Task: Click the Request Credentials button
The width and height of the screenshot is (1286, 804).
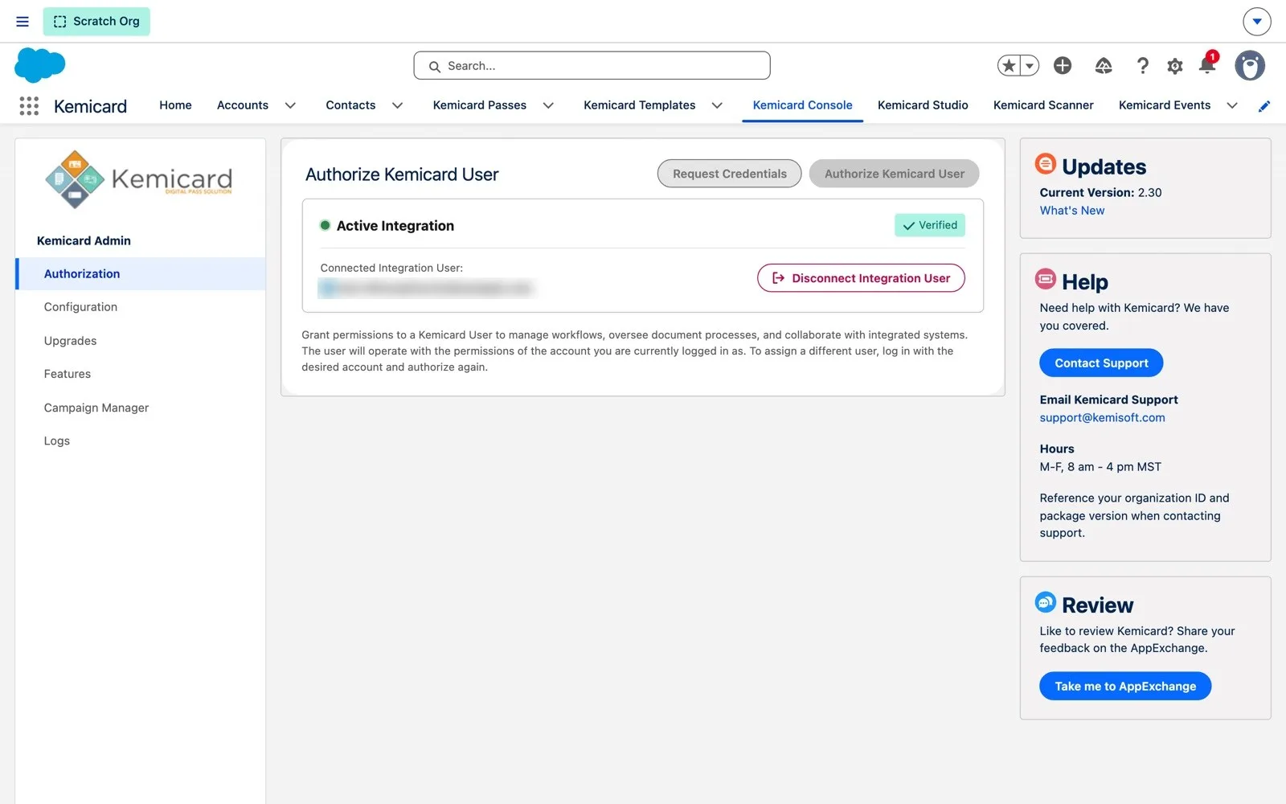Action: pyautogui.click(x=729, y=174)
